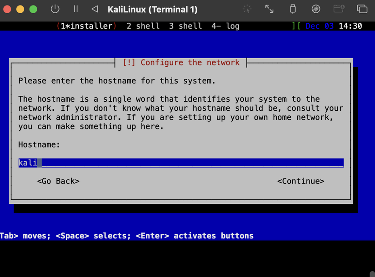The image size is (375, 277).
Task: Click the Hostname: label
Action: pyautogui.click(x=39, y=144)
